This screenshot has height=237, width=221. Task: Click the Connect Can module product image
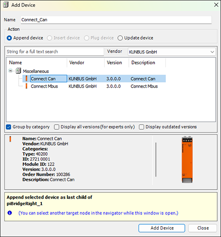click(187, 159)
